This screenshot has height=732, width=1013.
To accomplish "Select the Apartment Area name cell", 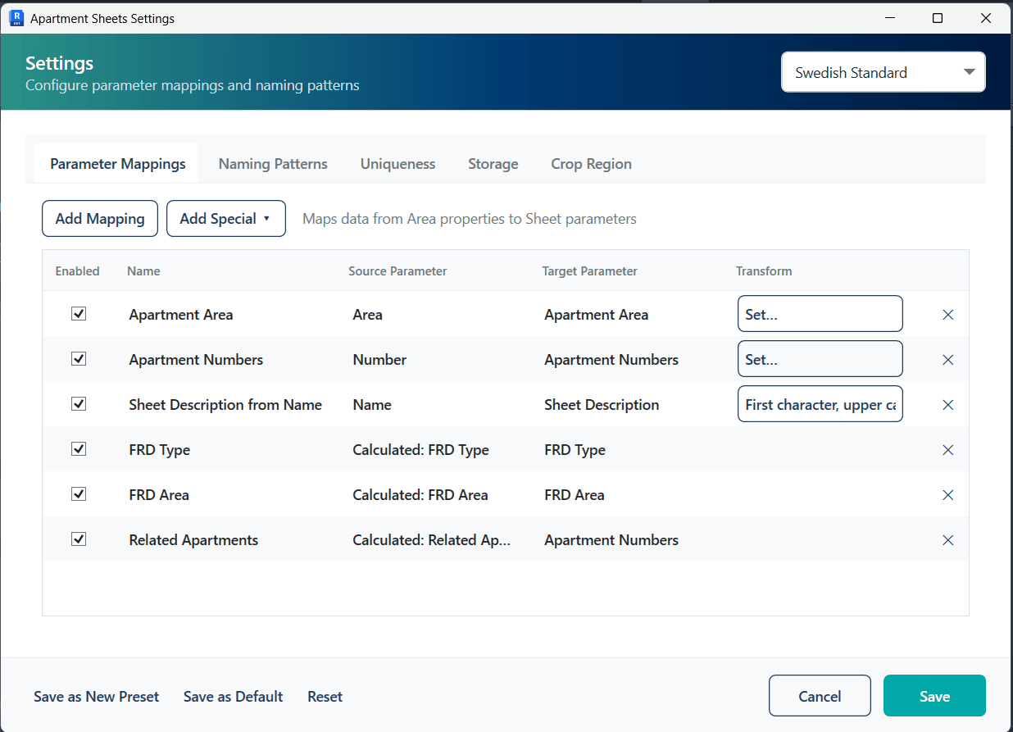I will point(181,315).
